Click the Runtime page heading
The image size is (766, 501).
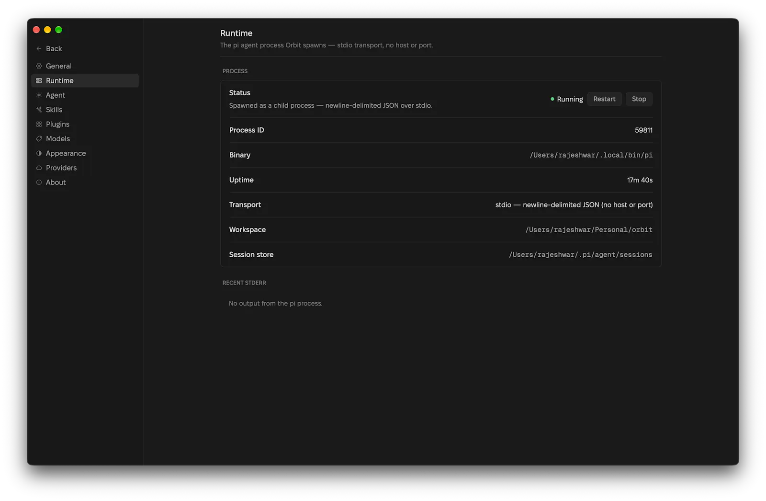click(x=236, y=34)
